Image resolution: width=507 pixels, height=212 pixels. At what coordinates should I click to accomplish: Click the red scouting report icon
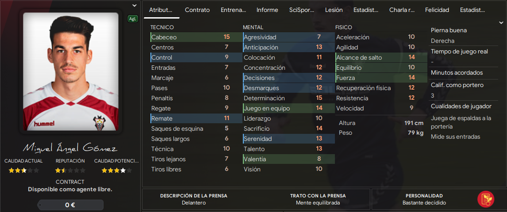[x=486, y=199]
